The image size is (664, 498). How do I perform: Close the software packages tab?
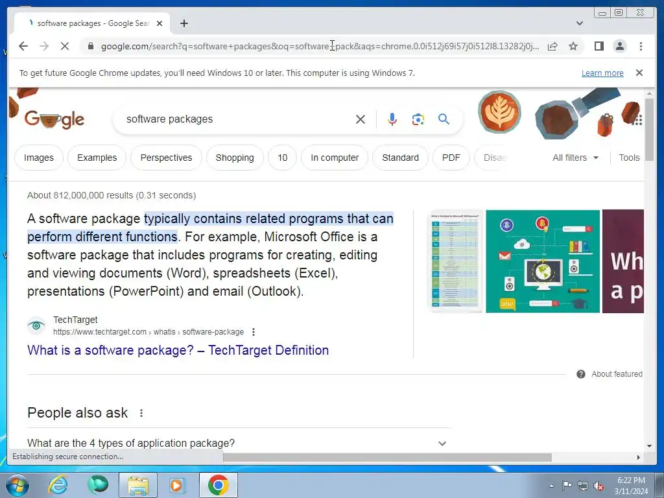coord(160,23)
